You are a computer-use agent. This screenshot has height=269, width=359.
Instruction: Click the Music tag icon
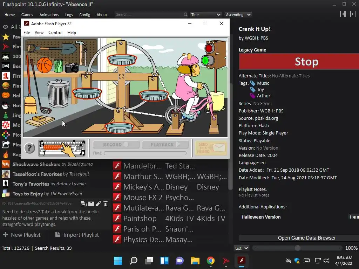point(252,83)
